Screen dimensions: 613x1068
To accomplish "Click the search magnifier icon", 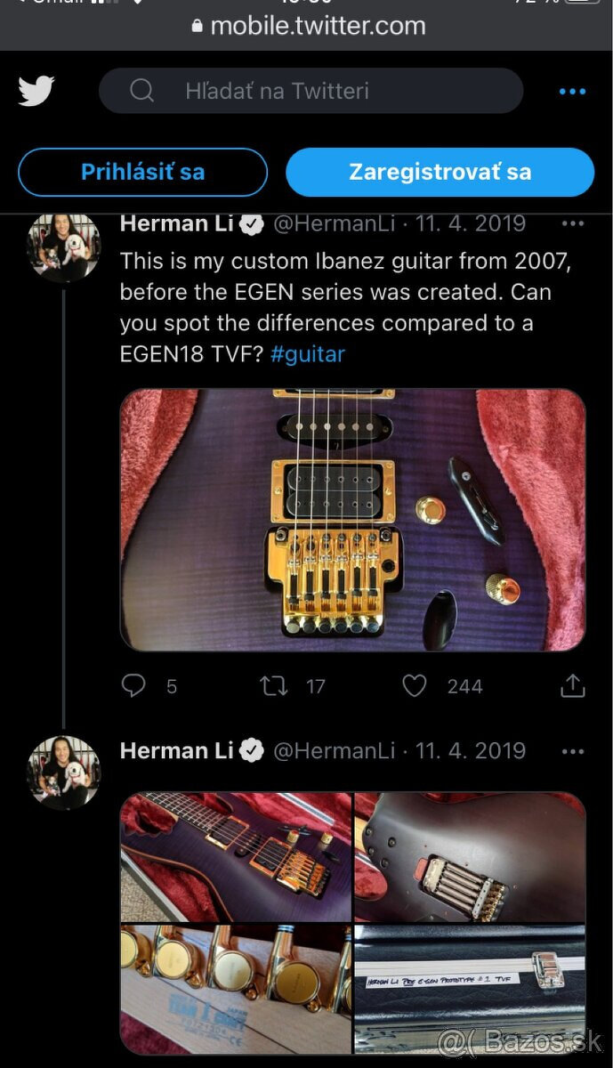I will click(141, 90).
